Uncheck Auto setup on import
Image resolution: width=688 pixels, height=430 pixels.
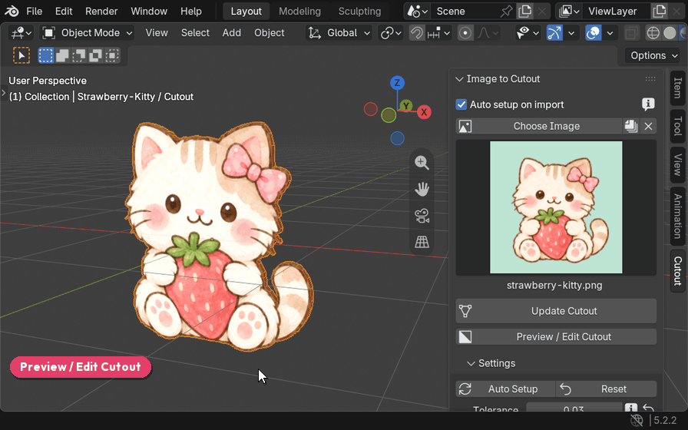tap(461, 104)
